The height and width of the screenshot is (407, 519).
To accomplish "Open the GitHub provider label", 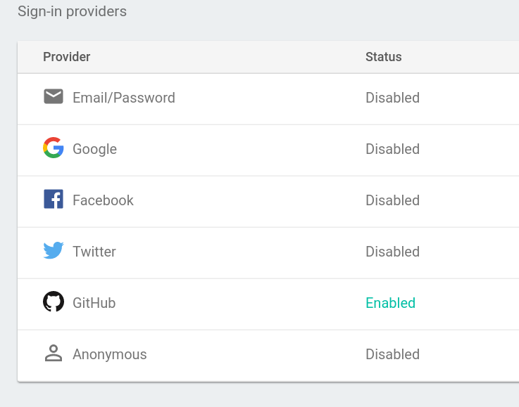I will (94, 303).
